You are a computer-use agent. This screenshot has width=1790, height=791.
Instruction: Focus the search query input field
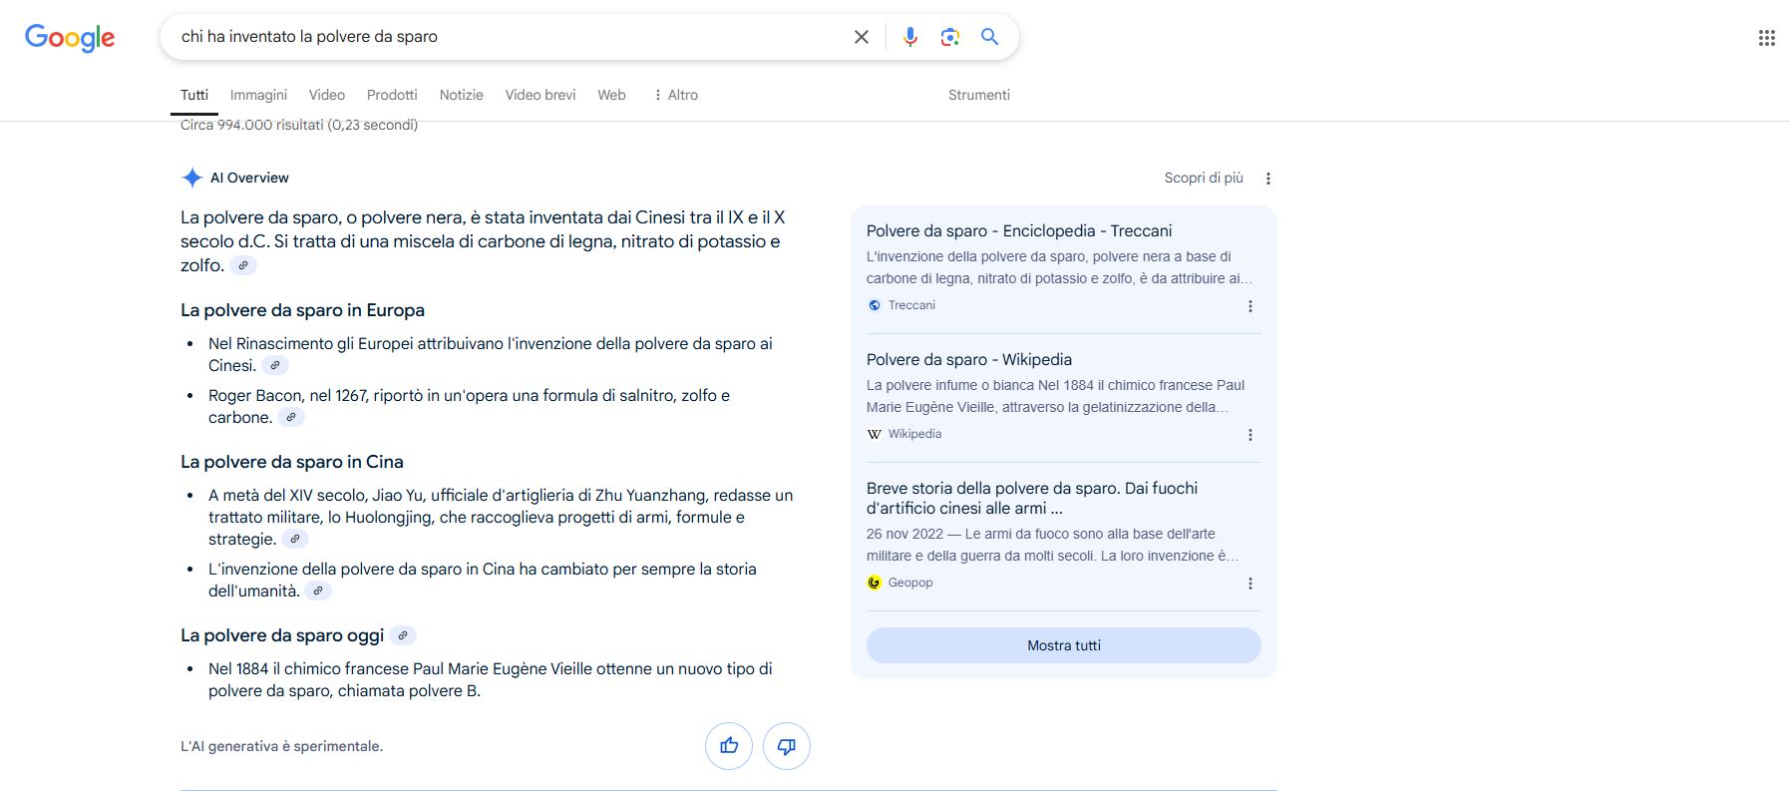click(509, 37)
